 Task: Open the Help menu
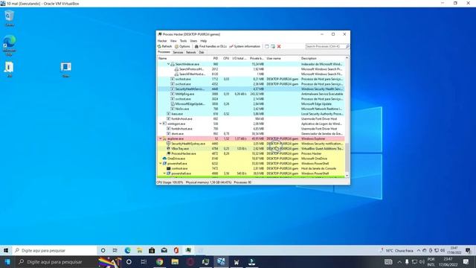pyautogui.click(x=204, y=41)
